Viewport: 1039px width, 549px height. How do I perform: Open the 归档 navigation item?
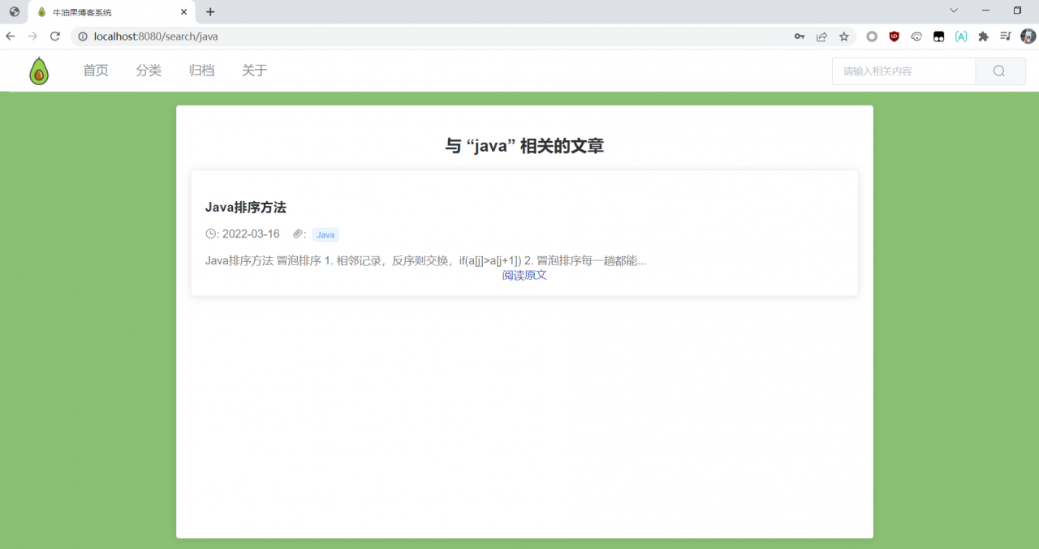(202, 71)
